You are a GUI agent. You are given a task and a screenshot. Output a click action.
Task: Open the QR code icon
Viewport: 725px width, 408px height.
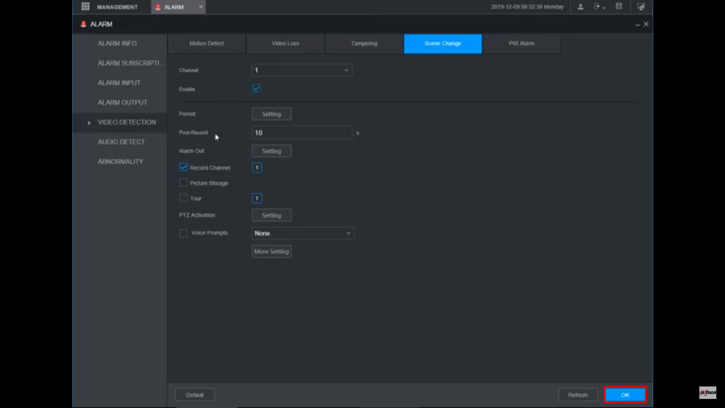[619, 6]
